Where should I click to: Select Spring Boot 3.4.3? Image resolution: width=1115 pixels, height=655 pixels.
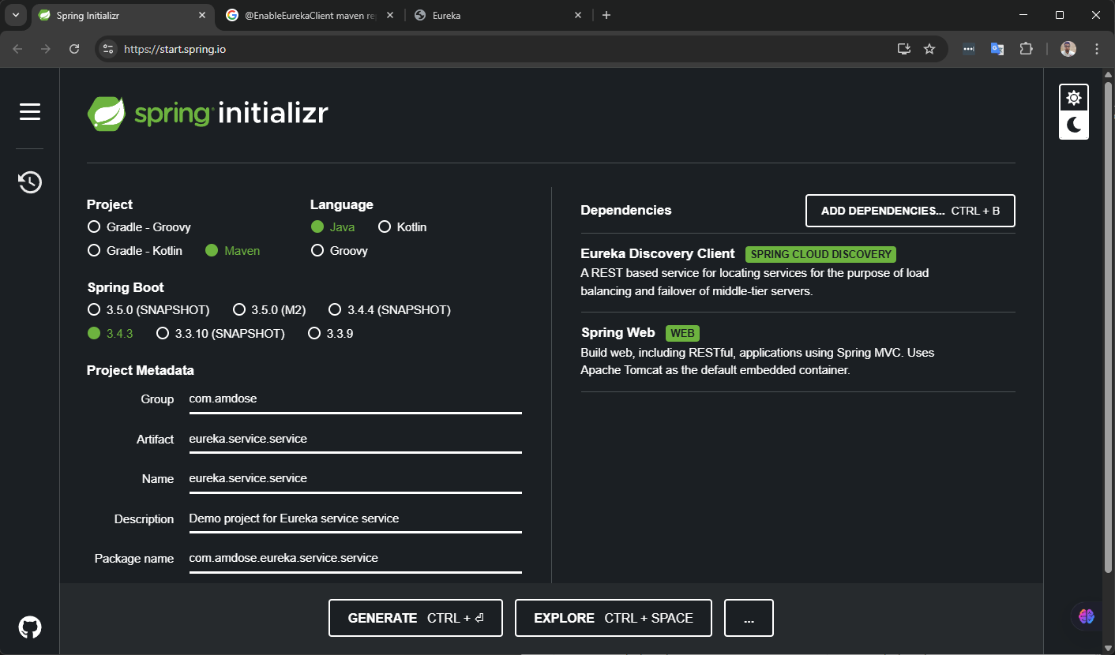tap(111, 334)
